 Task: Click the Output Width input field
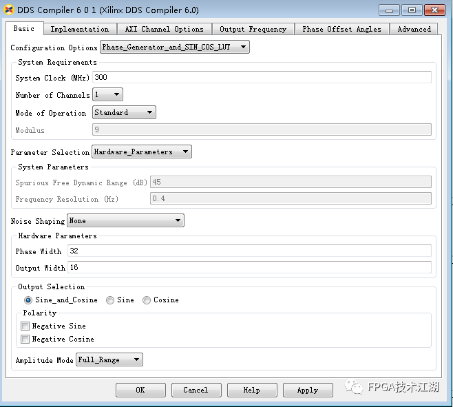coord(249,267)
